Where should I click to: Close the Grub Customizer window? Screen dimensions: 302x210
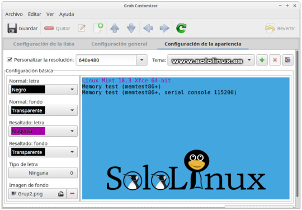click(295, 6)
